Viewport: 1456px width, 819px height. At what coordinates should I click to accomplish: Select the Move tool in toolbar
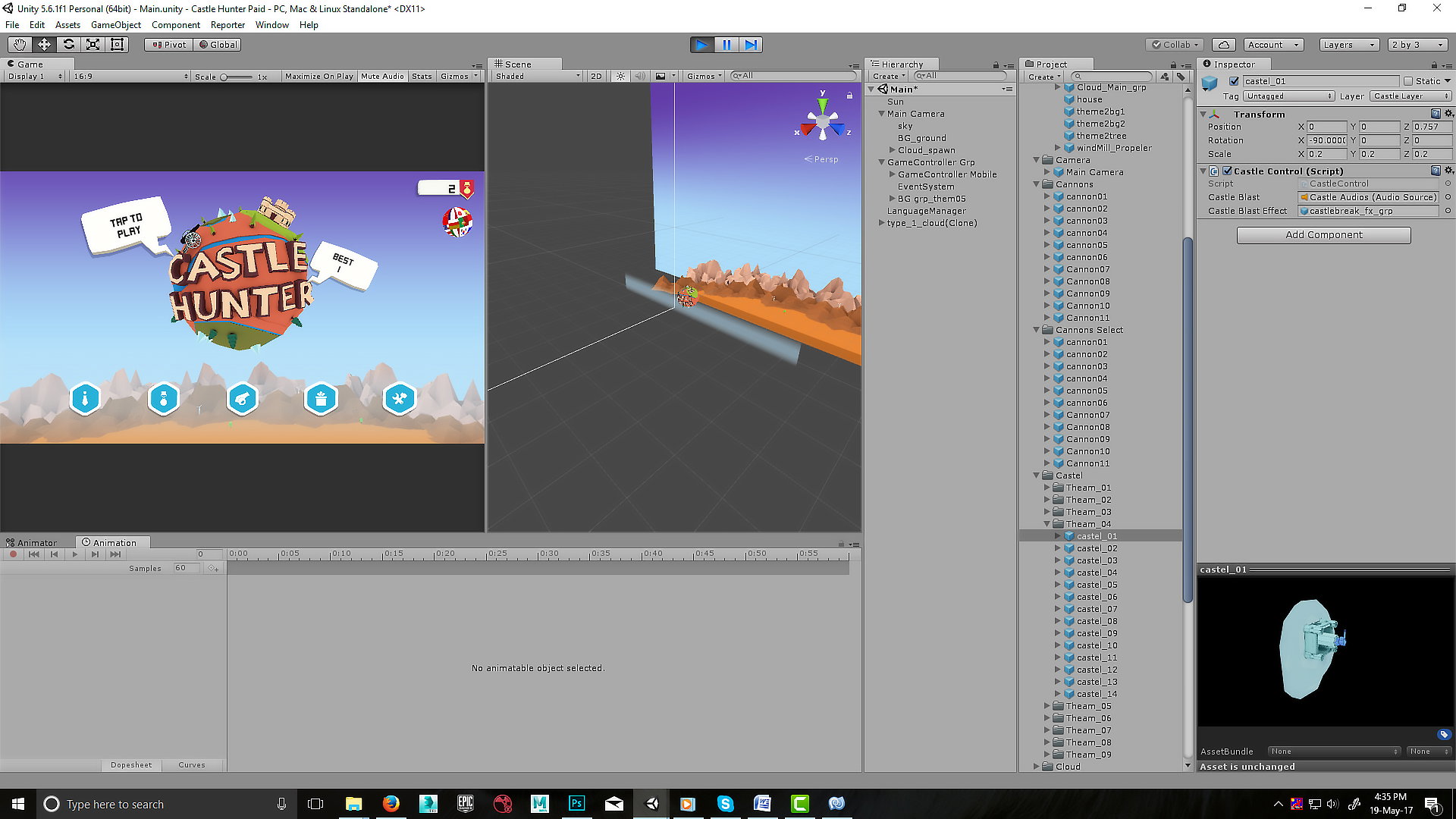[x=44, y=45]
